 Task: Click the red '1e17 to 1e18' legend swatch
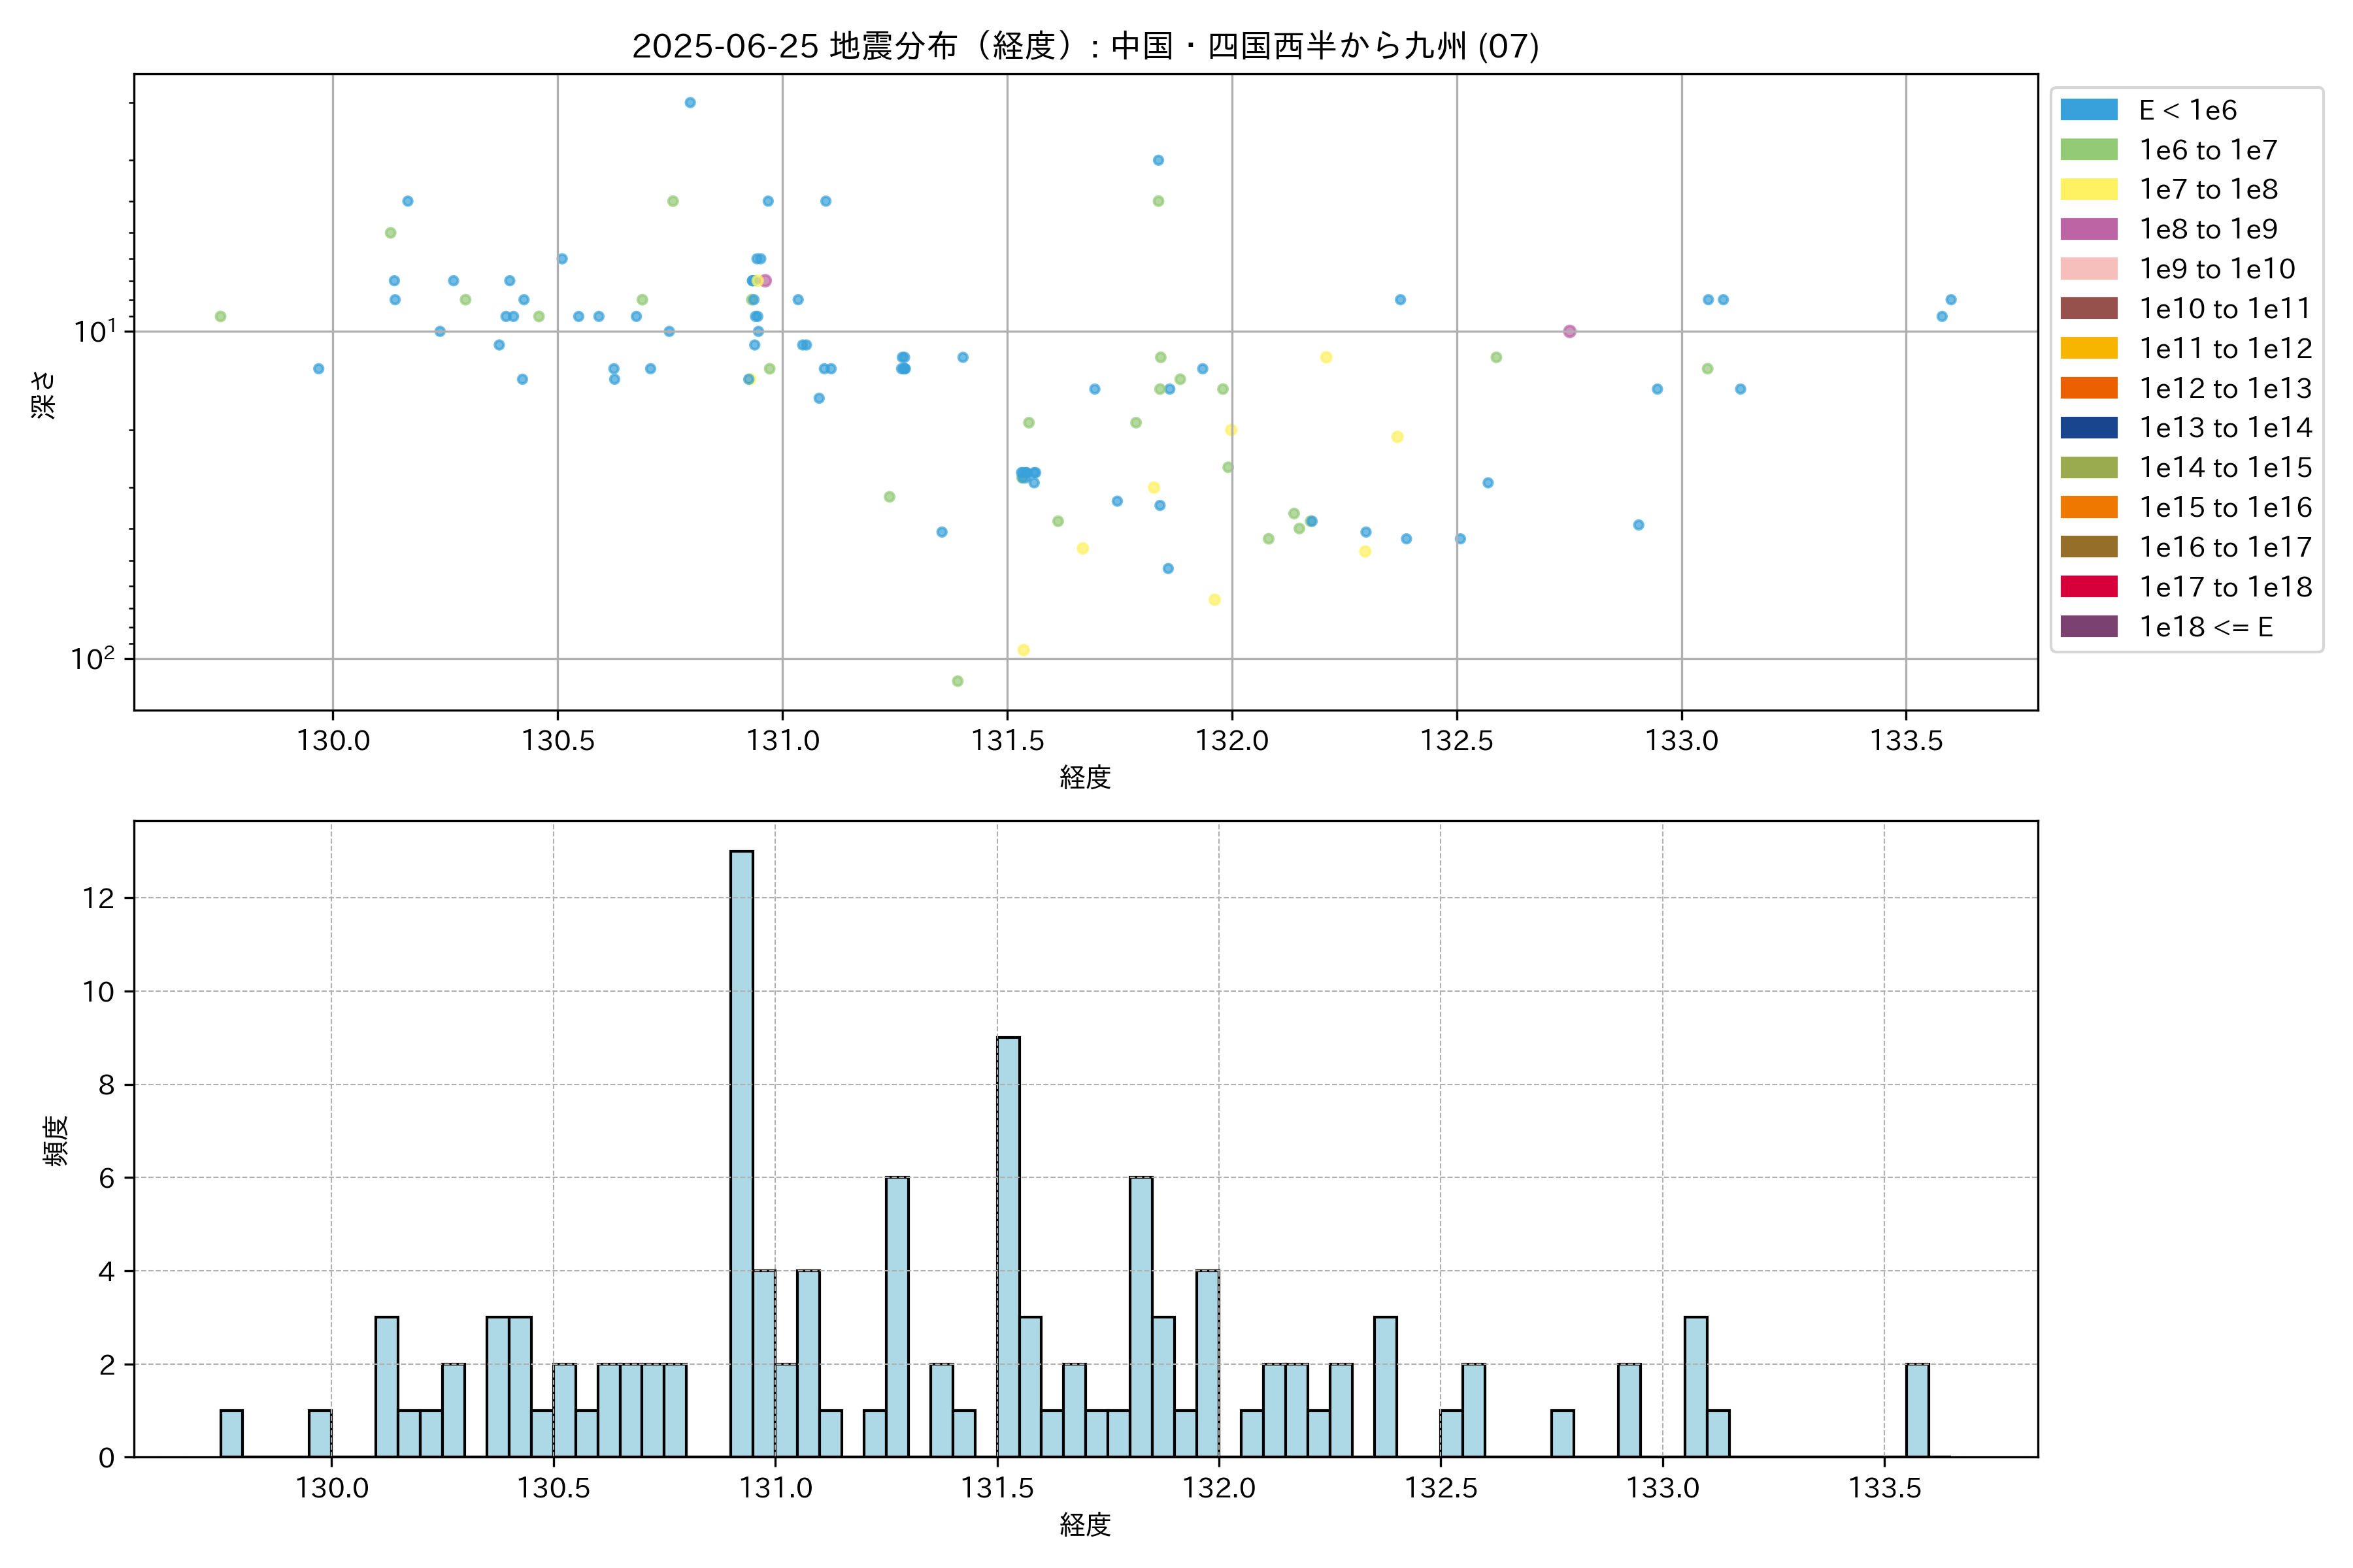2088,587
